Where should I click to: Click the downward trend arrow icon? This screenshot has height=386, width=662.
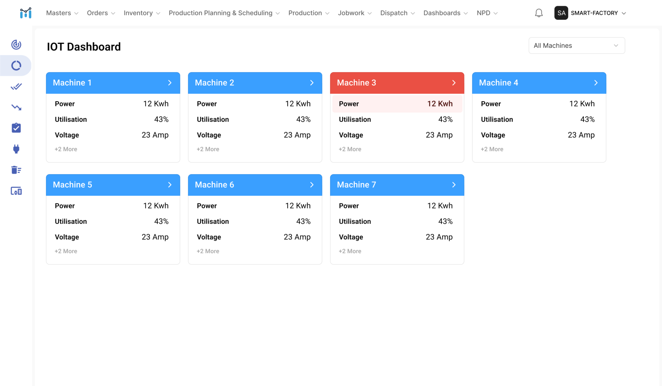coord(16,107)
